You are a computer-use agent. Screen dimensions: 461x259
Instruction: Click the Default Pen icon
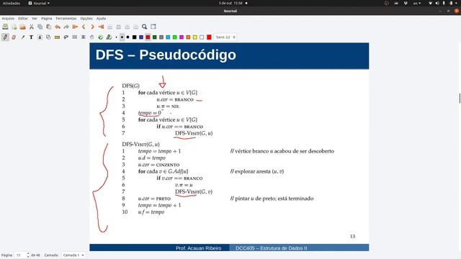tap(109, 37)
